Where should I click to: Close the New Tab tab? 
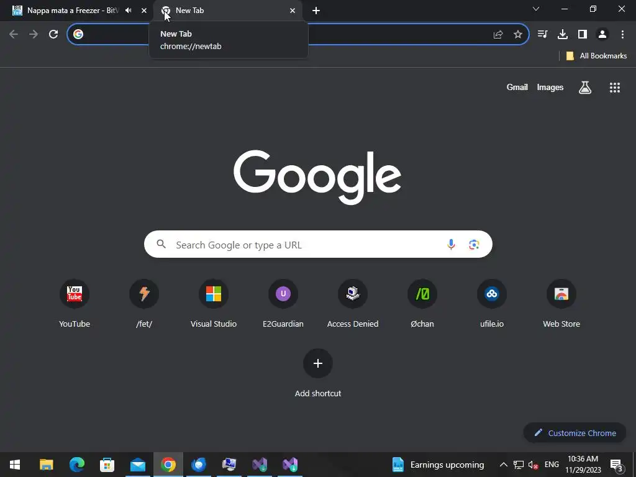[293, 11]
